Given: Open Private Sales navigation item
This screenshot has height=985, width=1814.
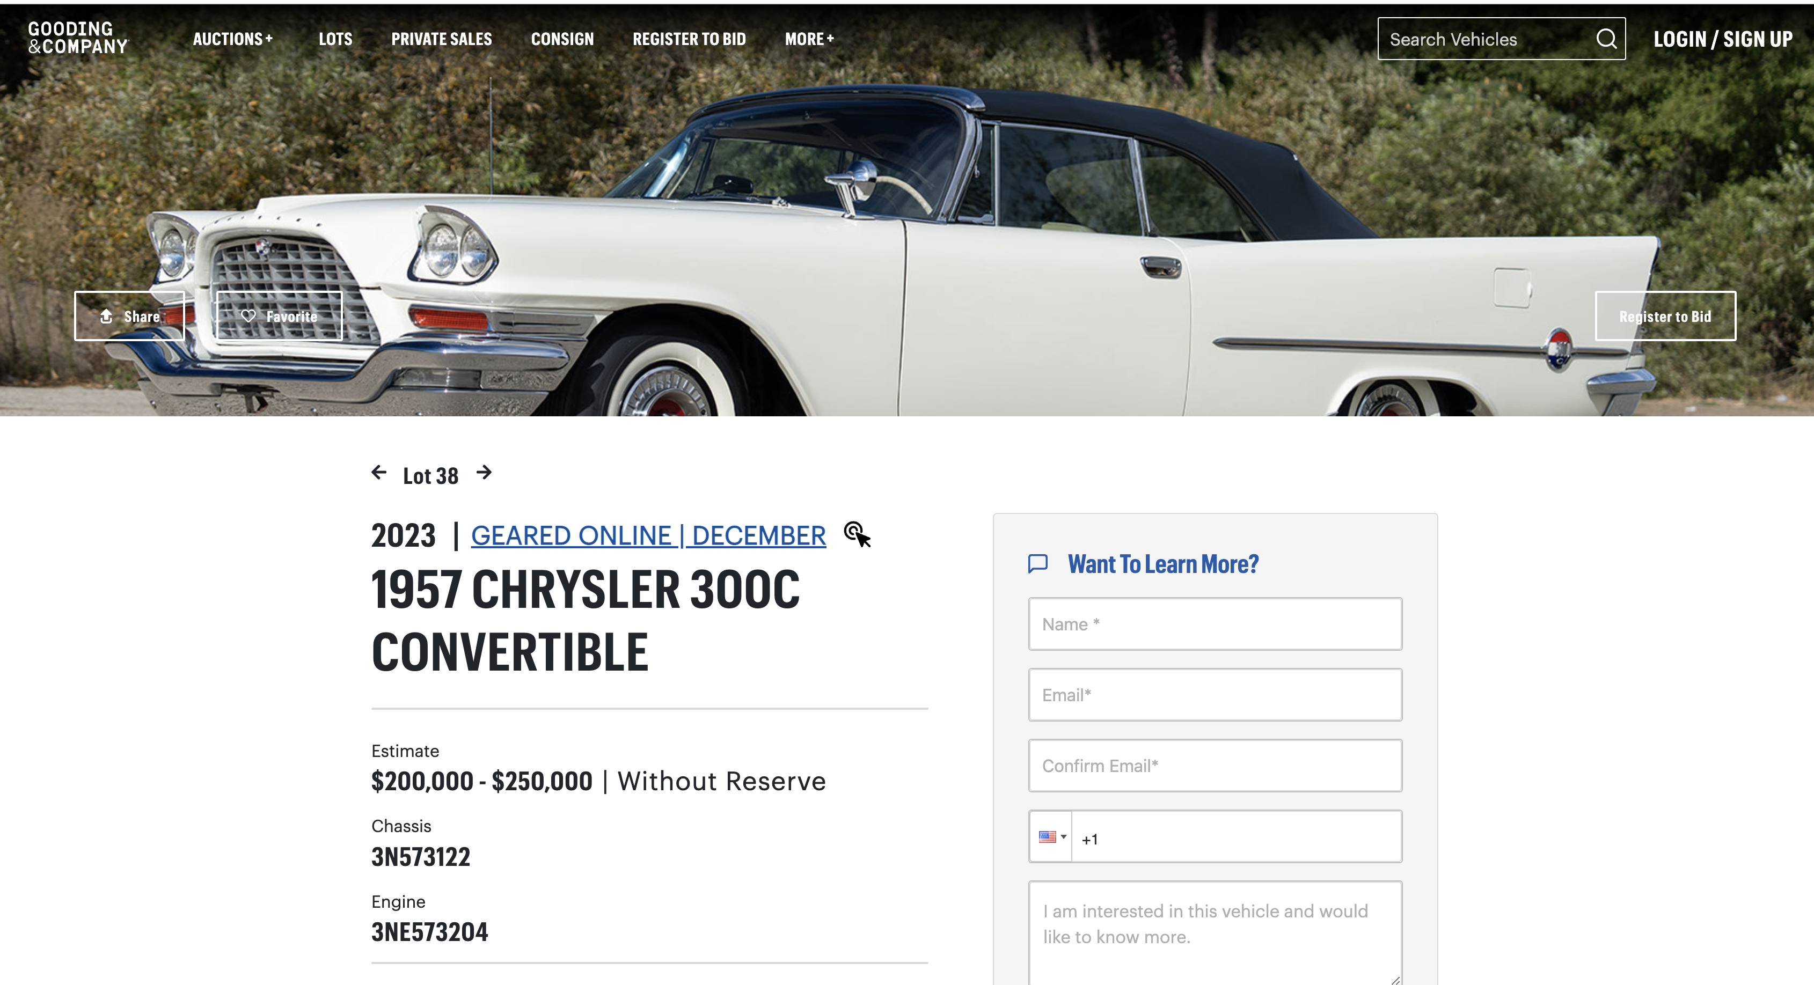Looking at the screenshot, I should point(442,39).
